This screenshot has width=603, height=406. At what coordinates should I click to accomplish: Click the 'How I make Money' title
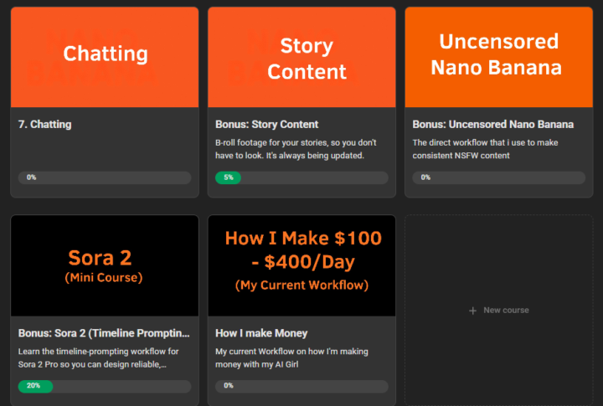pyautogui.click(x=261, y=333)
